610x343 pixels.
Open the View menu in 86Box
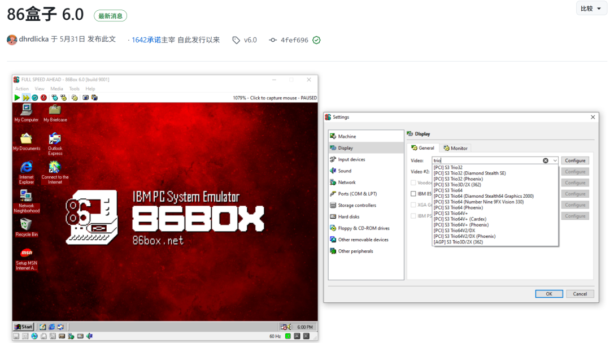pos(40,89)
